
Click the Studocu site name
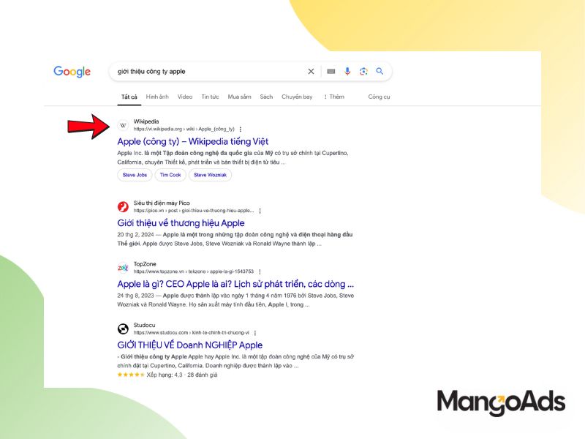(144, 325)
